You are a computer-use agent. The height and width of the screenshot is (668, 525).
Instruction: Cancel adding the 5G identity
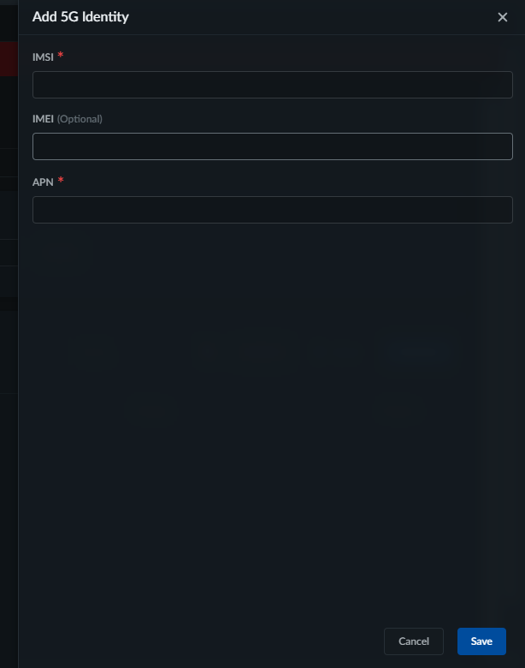pyautogui.click(x=414, y=641)
